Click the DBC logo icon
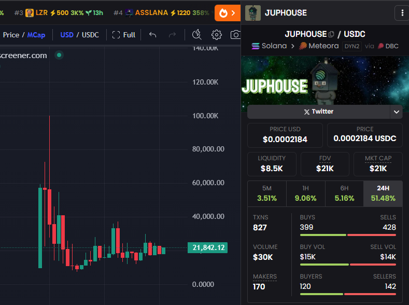409x305 pixels. tap(381, 46)
